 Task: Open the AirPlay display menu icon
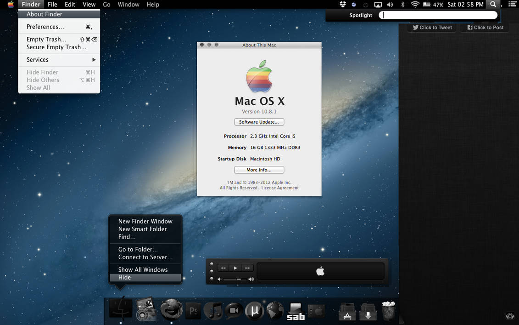coord(378,5)
